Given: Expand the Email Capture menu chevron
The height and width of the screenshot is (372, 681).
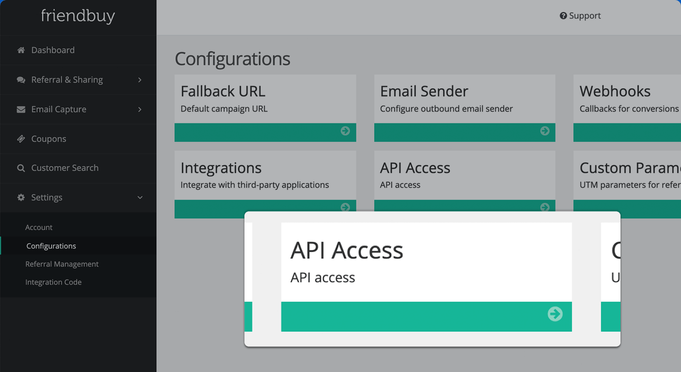Looking at the screenshot, I should [140, 109].
